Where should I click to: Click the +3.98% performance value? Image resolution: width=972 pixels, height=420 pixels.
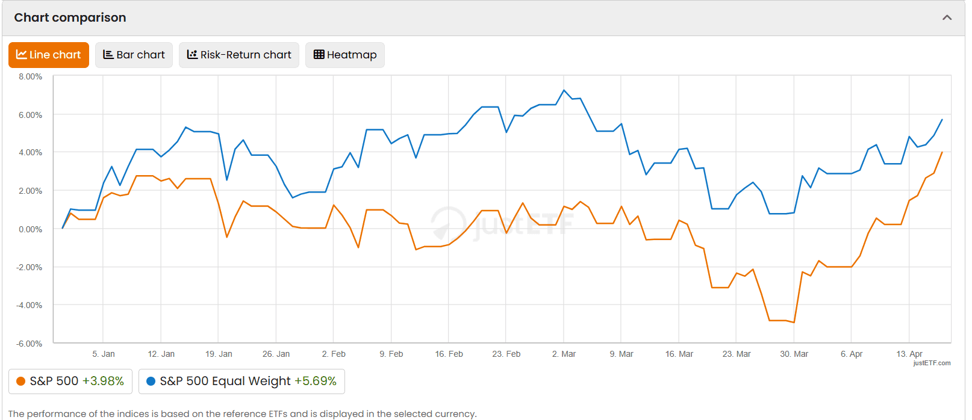coord(103,381)
